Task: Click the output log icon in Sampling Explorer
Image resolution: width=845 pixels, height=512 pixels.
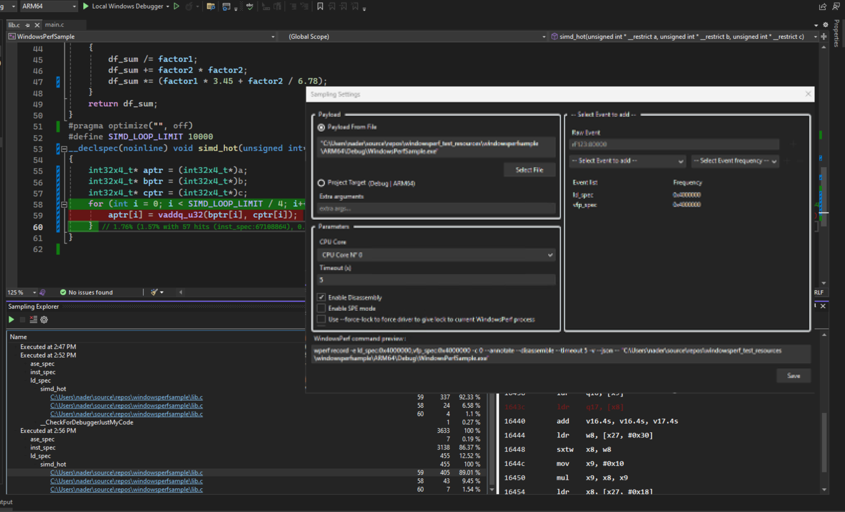Action: (33, 319)
